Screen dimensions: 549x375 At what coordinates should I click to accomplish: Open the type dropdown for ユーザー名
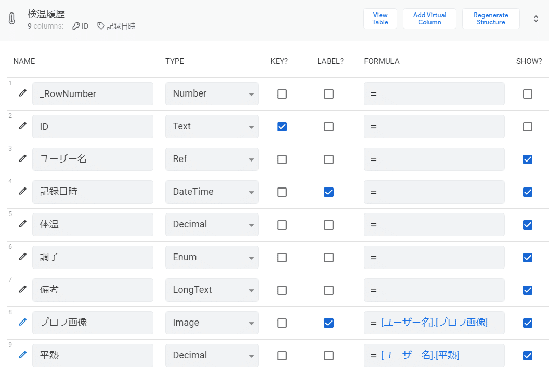[212, 159]
